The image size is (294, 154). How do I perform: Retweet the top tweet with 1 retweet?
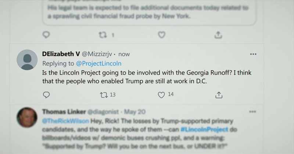point(103,35)
